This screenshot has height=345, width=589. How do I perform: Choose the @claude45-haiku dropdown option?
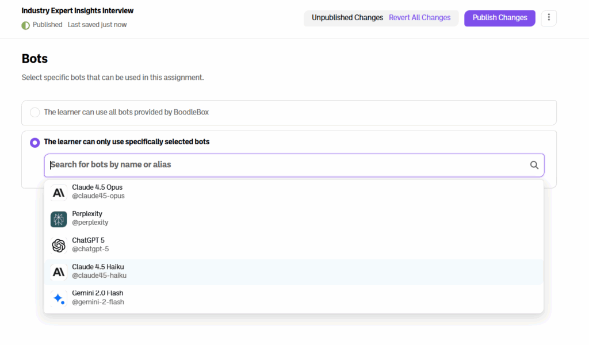point(99,275)
